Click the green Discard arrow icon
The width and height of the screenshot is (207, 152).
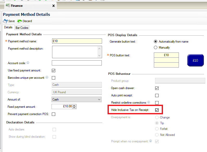(x=20, y=21)
